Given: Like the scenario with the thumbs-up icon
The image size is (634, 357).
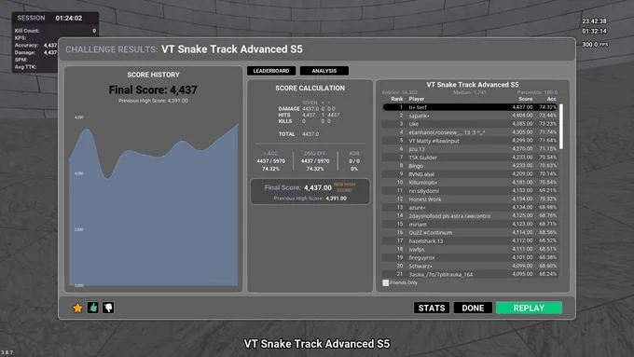Looking at the screenshot, I should coord(93,309).
